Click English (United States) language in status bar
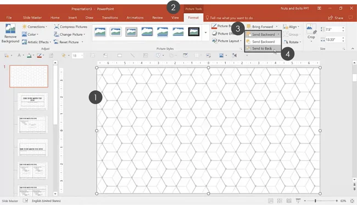Viewport: 357px width, 205px height. 46,201
